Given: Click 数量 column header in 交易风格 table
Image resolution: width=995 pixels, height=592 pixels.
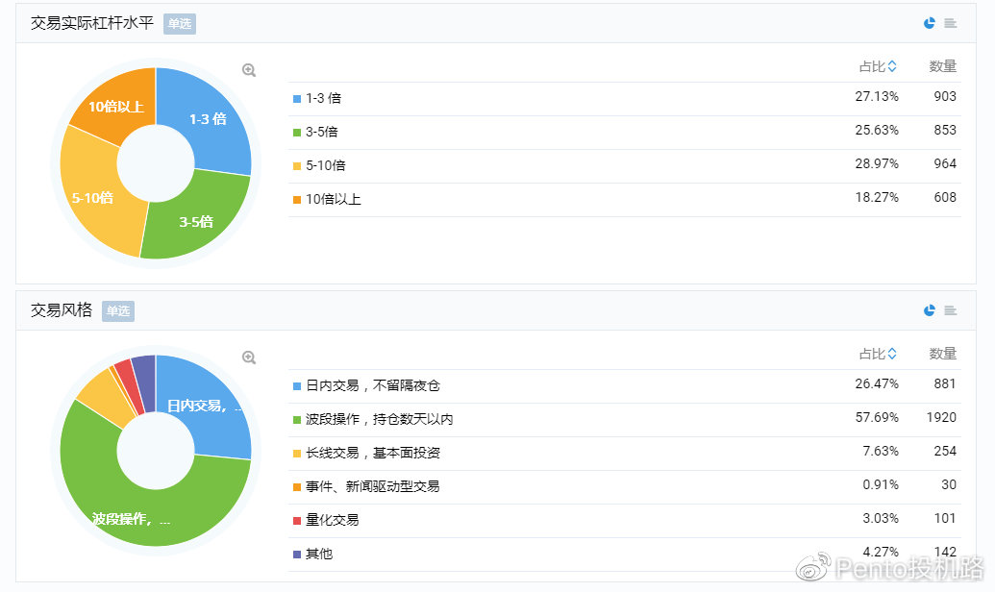Looking at the screenshot, I should click(942, 354).
